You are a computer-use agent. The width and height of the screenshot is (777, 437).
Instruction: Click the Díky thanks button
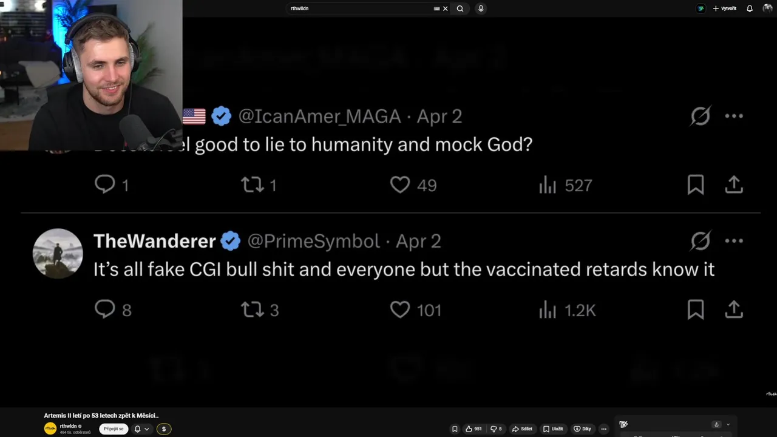[x=582, y=429]
